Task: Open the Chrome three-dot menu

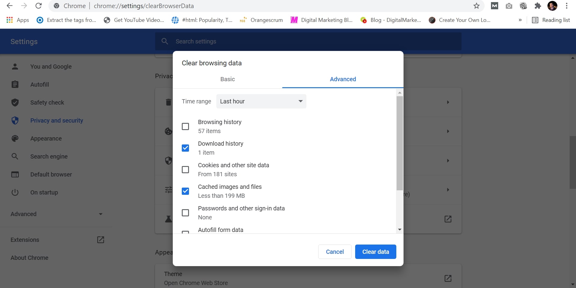Action: click(567, 6)
